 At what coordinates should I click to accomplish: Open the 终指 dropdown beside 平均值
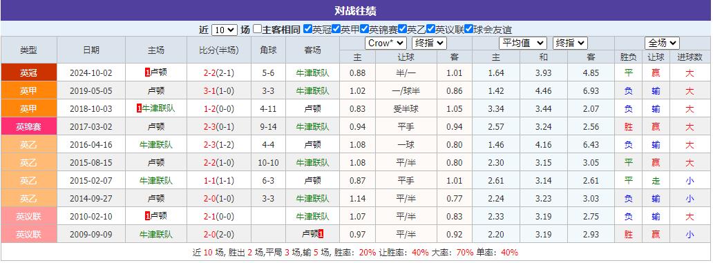[570, 43]
